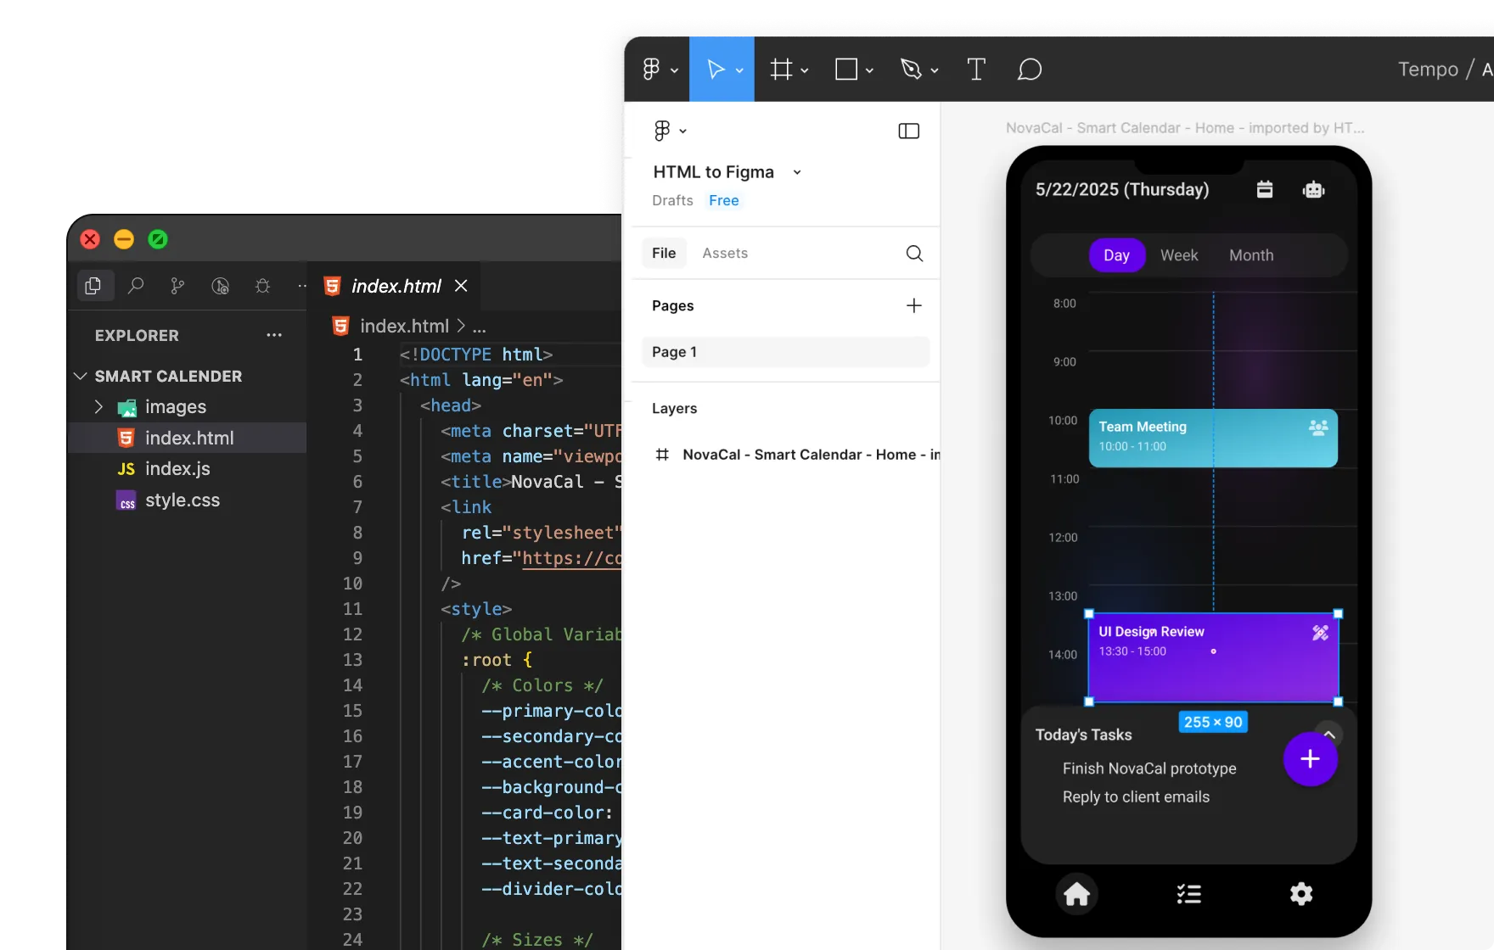Viewport: 1494px width, 950px height.
Task: Click the 5/22/2025 (Thursday) date heading
Action: pyautogui.click(x=1121, y=189)
